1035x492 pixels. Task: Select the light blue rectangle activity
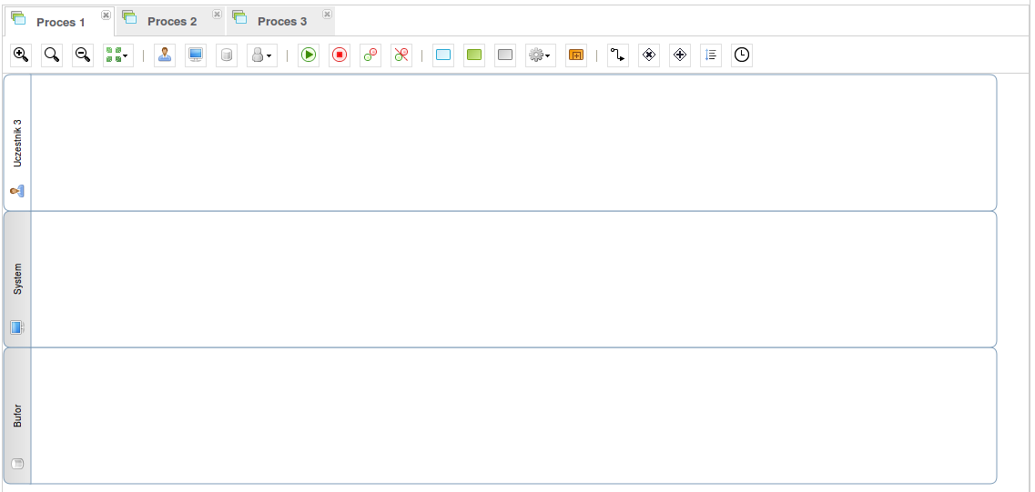pyautogui.click(x=443, y=55)
